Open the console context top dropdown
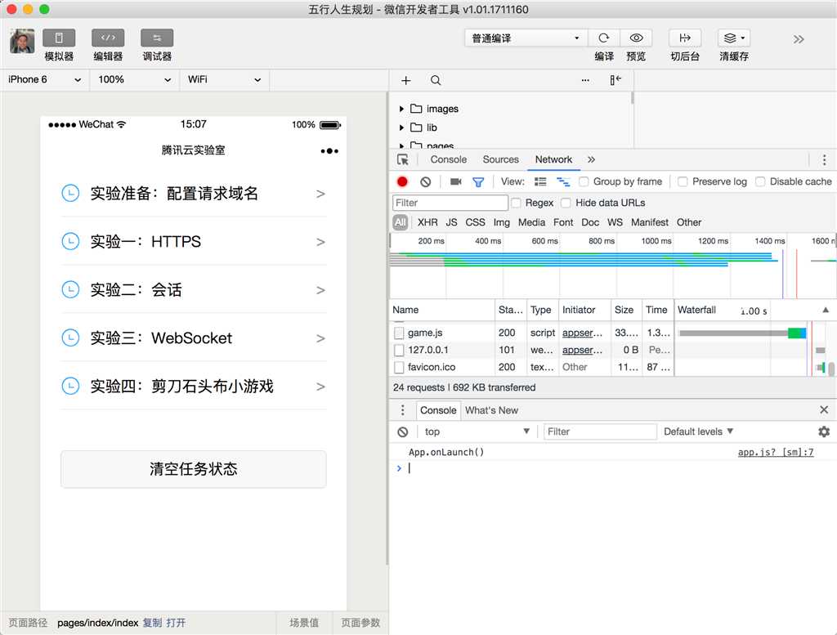The height and width of the screenshot is (635, 837). 476,432
